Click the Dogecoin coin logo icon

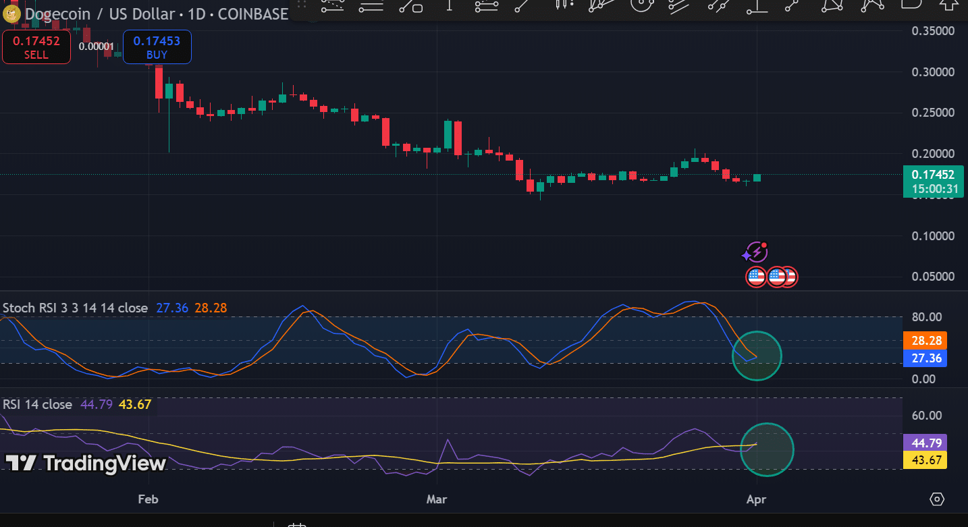[x=11, y=14]
